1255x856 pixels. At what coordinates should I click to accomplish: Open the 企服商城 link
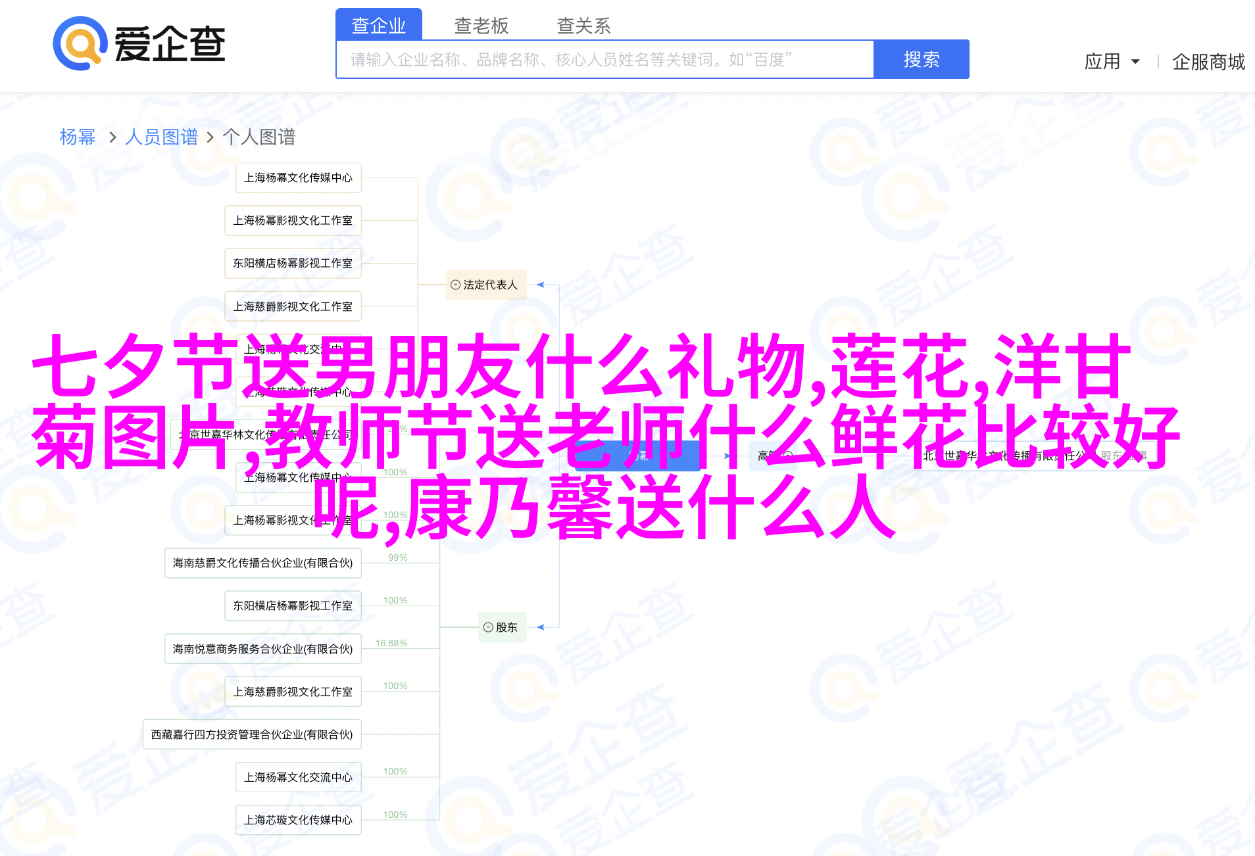[x=1208, y=62]
